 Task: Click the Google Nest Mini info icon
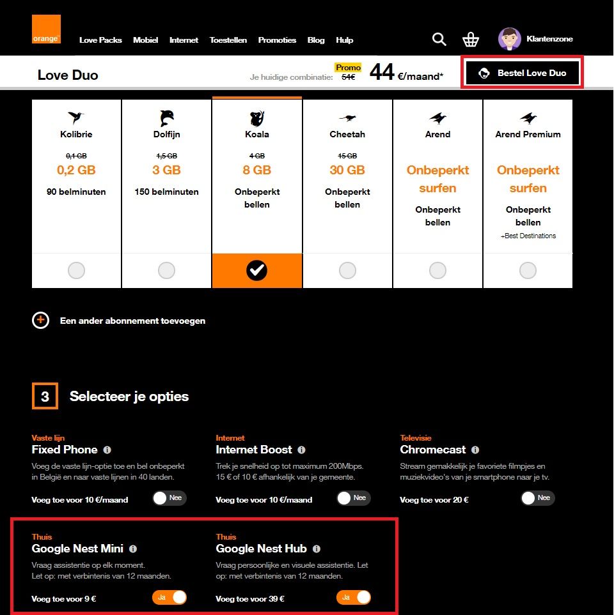(x=133, y=549)
